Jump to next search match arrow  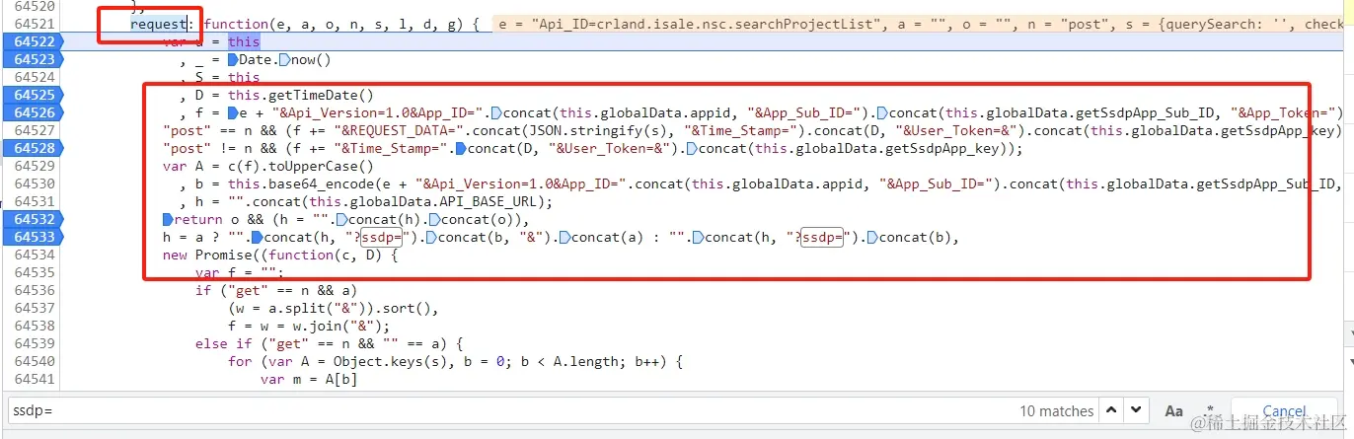(x=1136, y=410)
